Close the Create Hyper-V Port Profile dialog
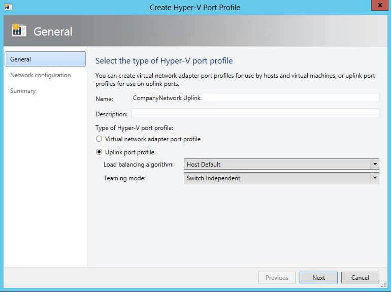This screenshot has width=391, height=292. (x=379, y=5)
